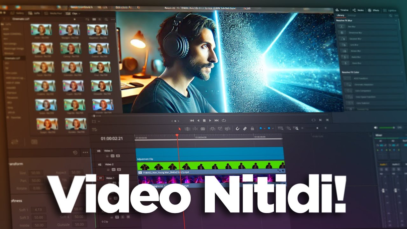Screen dimensions: 407x229
Task: Click the Detail Zoom icon
Action: pyautogui.click(x=289, y=128)
